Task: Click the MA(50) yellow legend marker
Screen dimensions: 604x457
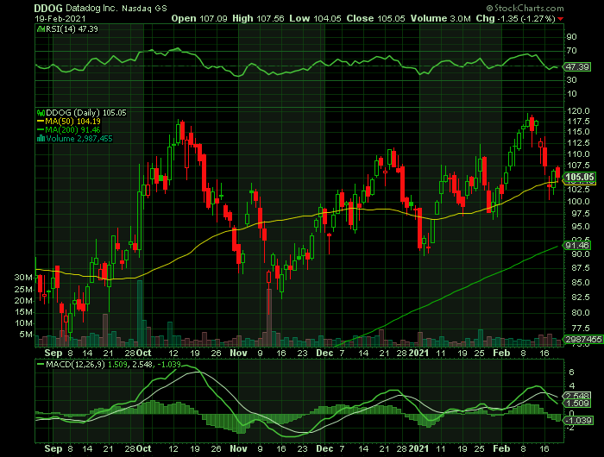Action: [40, 121]
